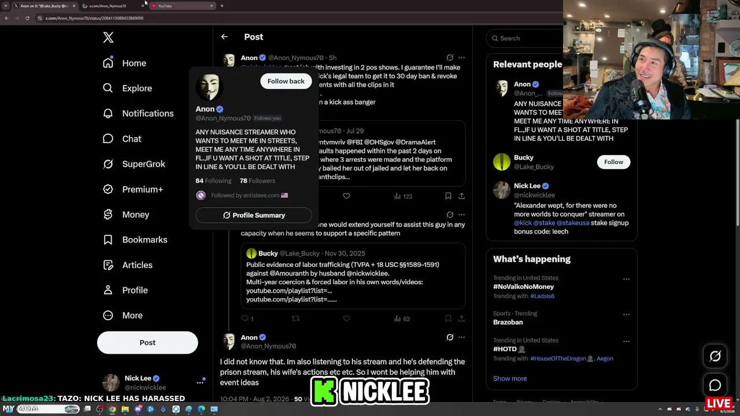Click the X logo in the sidebar
The height and width of the screenshot is (416, 740).
coord(108,38)
